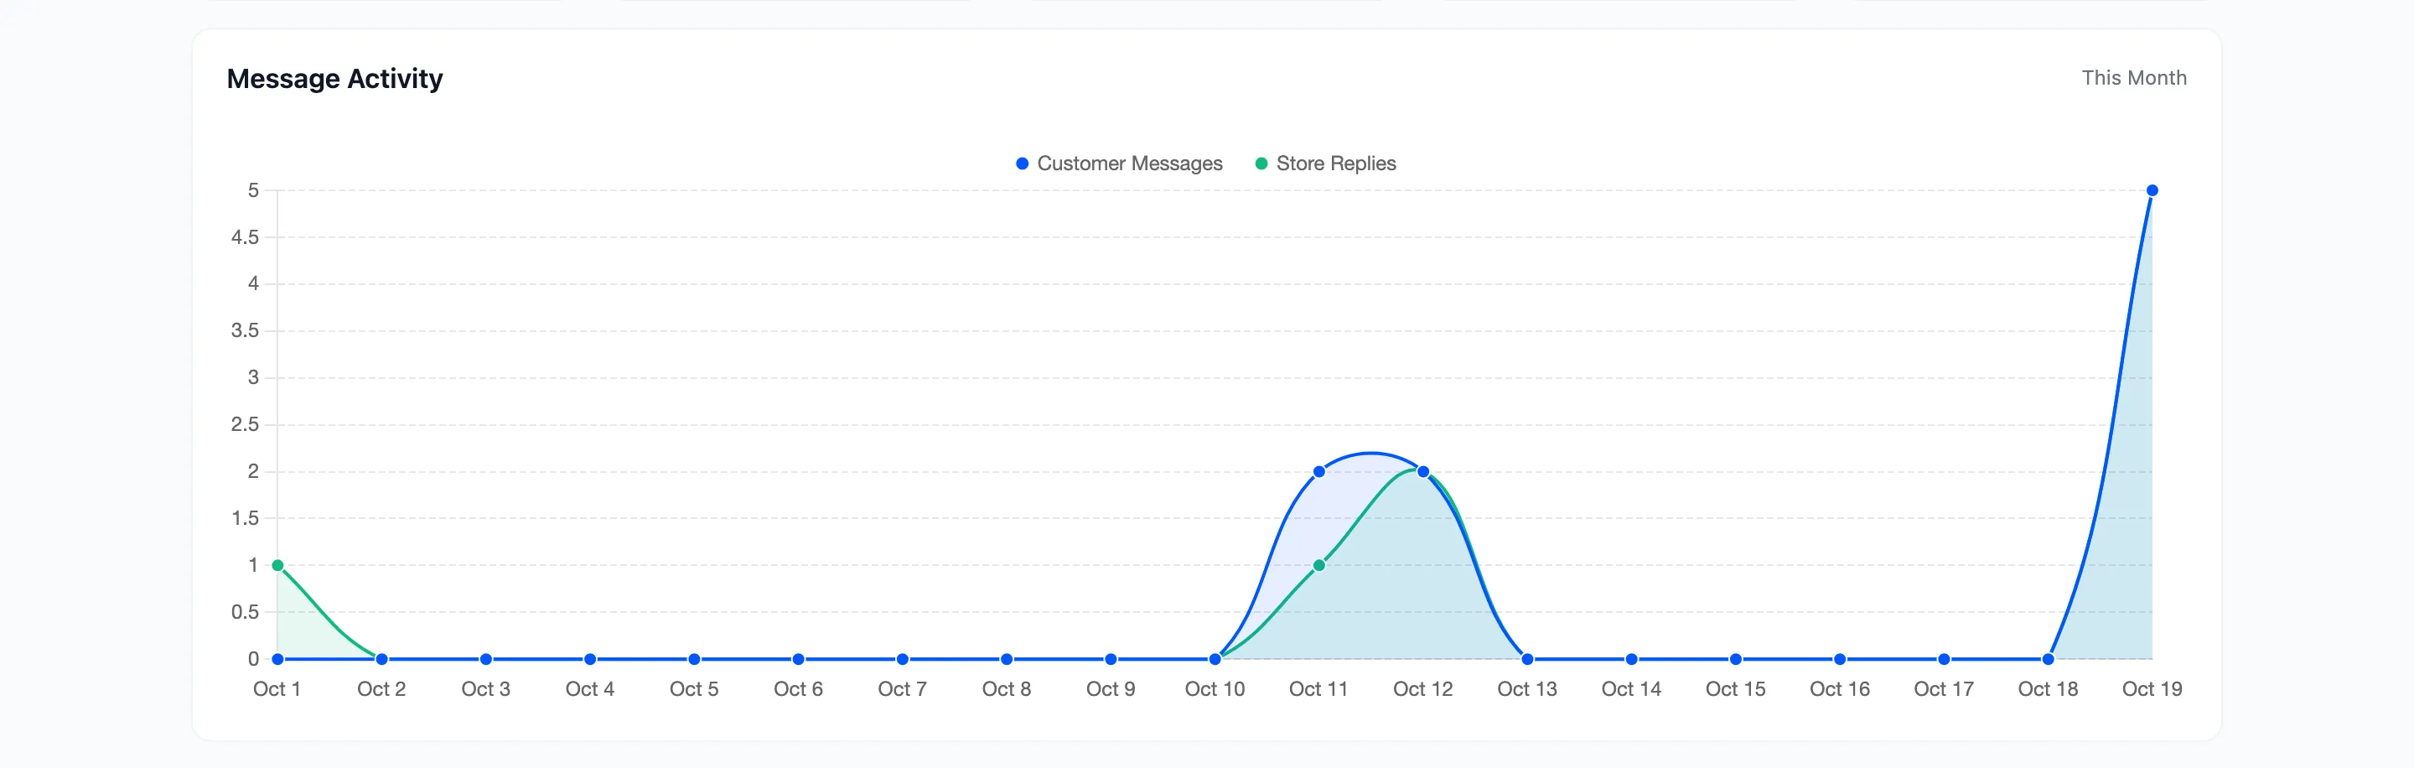Toggle the Customer Messages legend label
This screenshot has height=768, width=2414.
pyautogui.click(x=1129, y=163)
